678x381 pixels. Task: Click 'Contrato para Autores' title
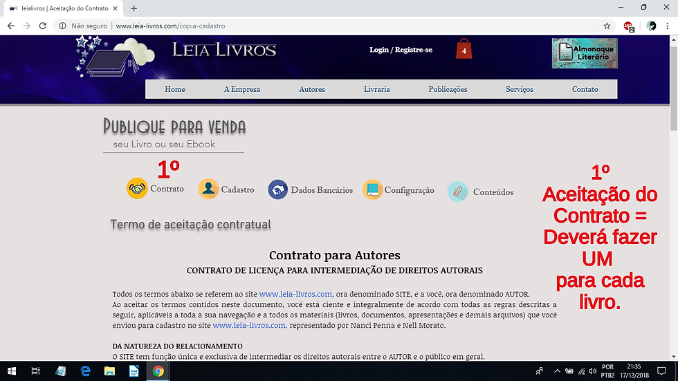click(x=335, y=255)
